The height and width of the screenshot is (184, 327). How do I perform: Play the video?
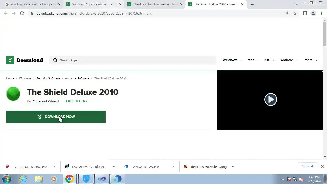(x=271, y=99)
